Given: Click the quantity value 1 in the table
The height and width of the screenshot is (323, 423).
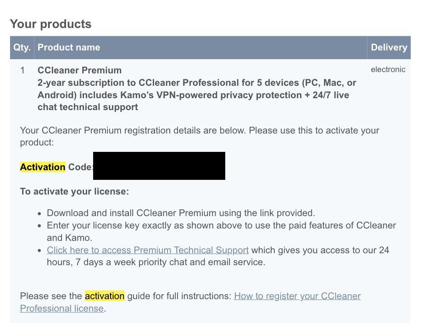Looking at the screenshot, I should 22,70.
